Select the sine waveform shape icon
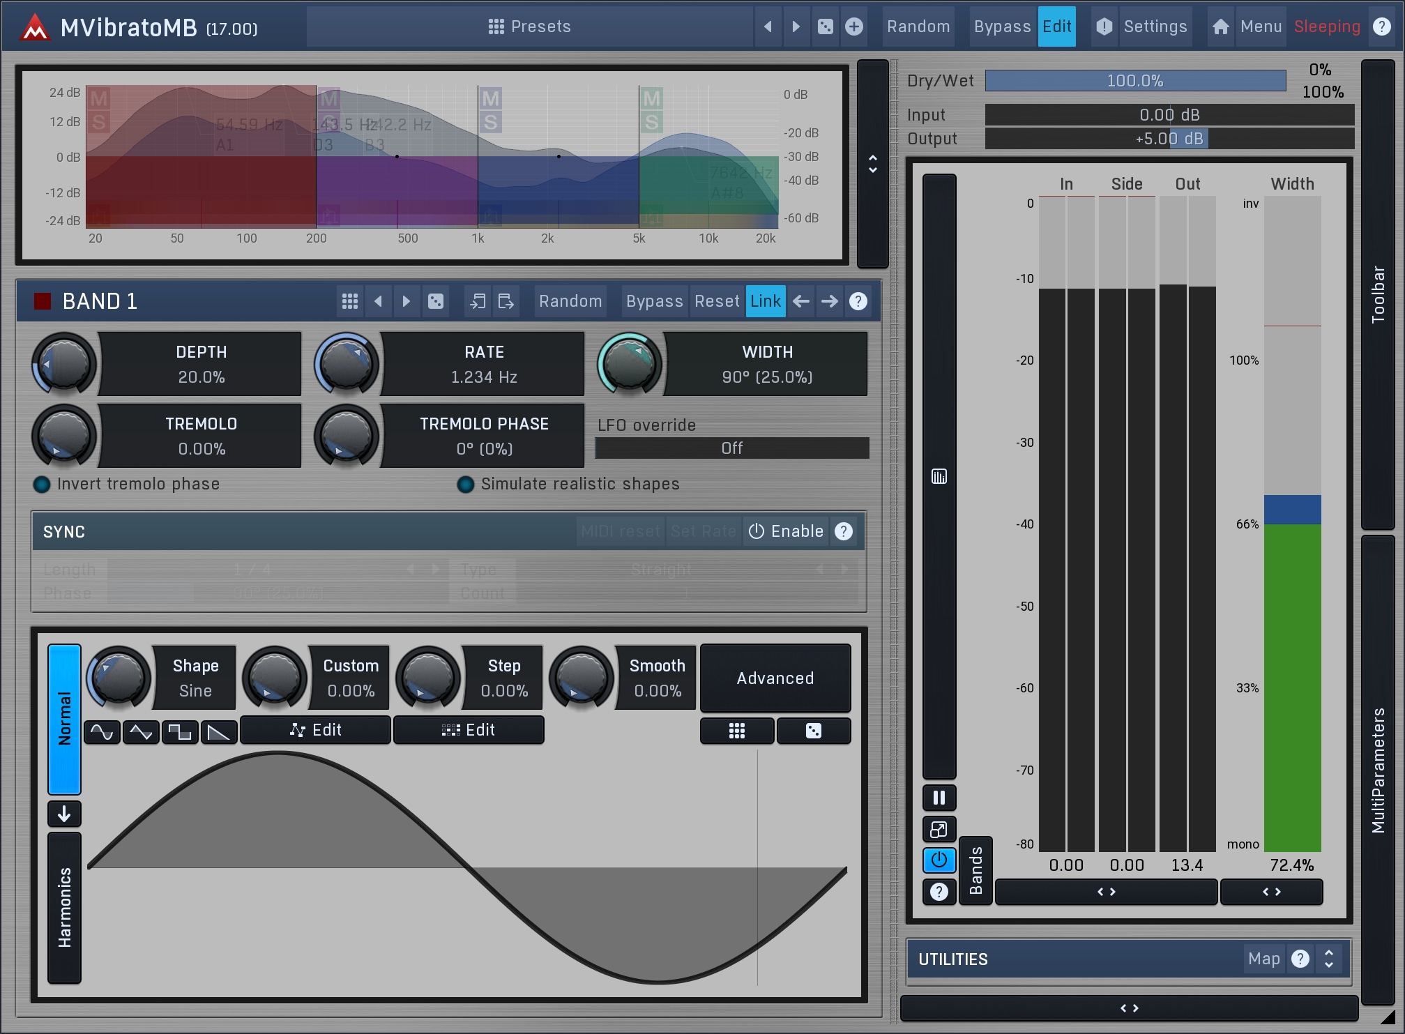 [102, 732]
